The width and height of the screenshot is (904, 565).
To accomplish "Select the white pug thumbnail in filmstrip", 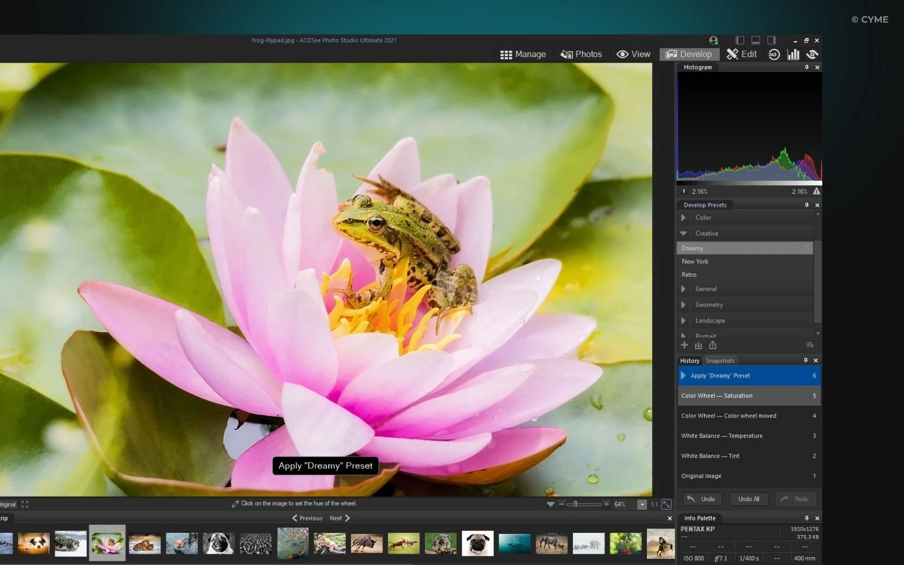I will tap(477, 543).
